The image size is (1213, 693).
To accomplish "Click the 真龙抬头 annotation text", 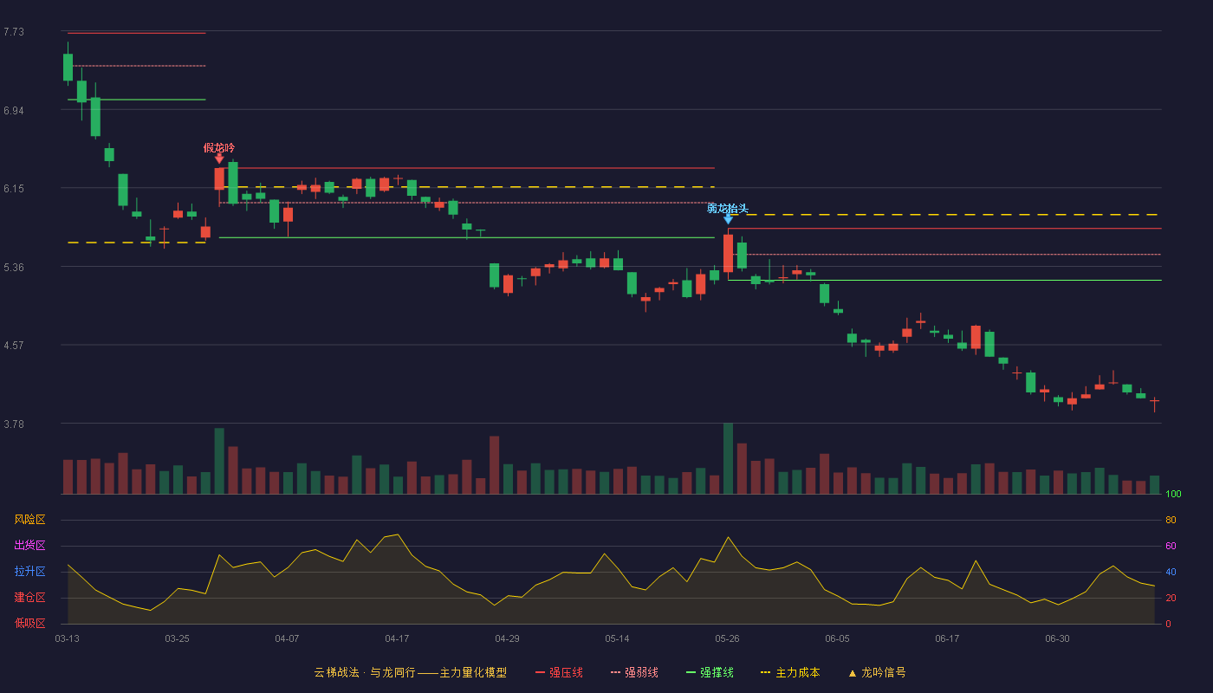I will (728, 209).
